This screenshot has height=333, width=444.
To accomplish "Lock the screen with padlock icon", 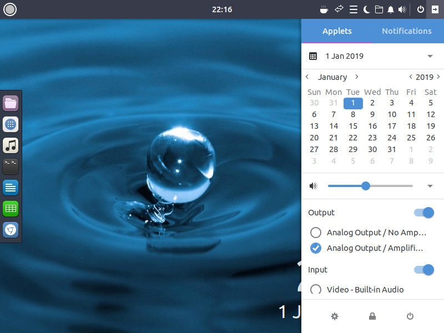I will [372, 316].
